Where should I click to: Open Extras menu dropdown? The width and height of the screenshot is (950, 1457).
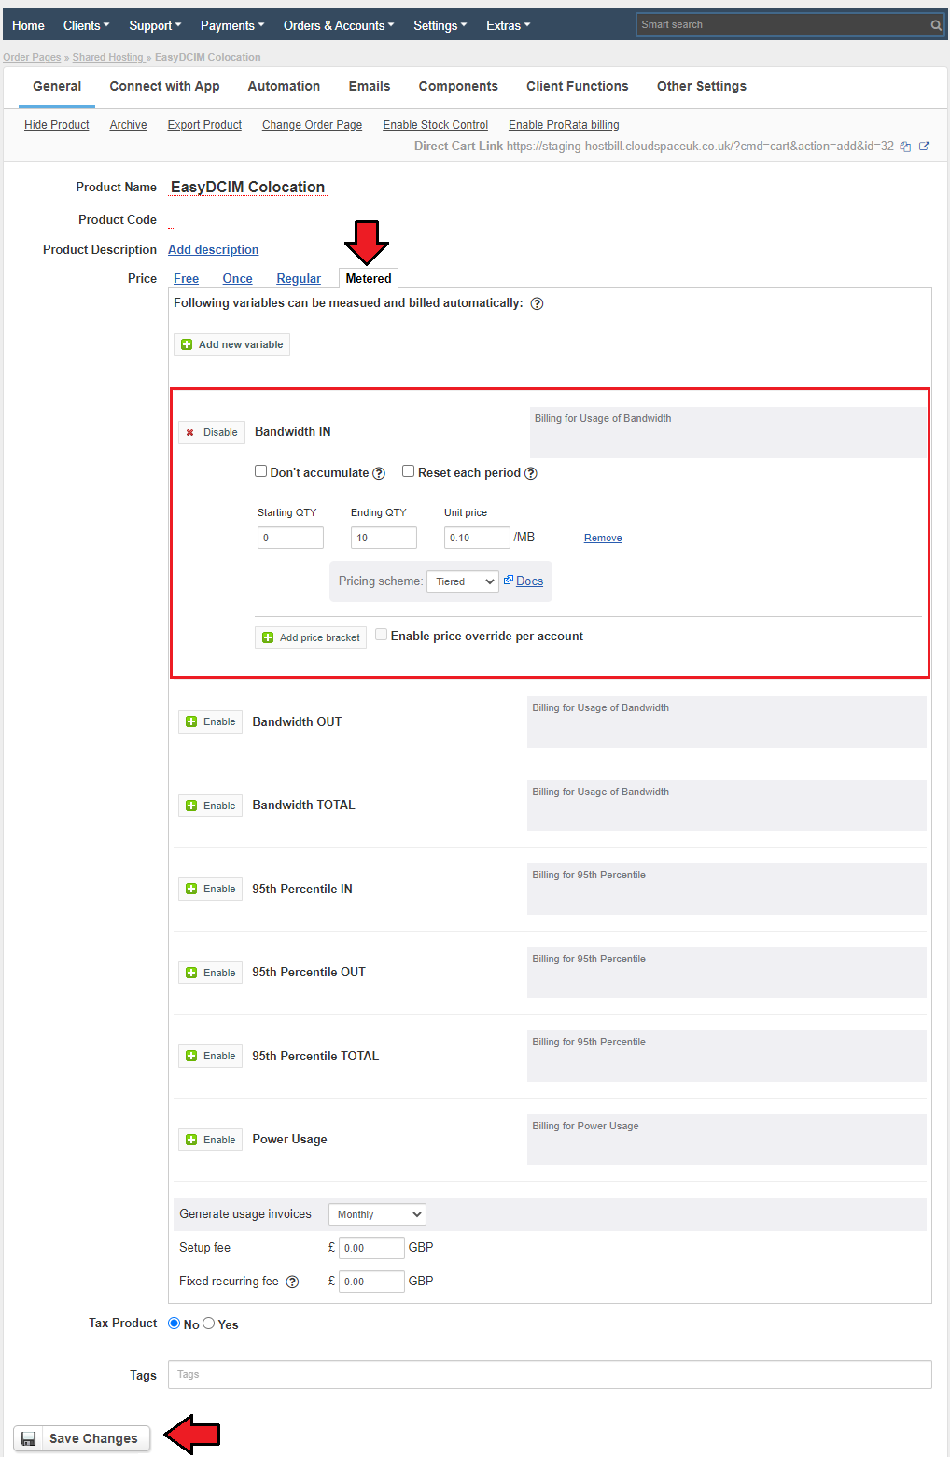point(508,25)
